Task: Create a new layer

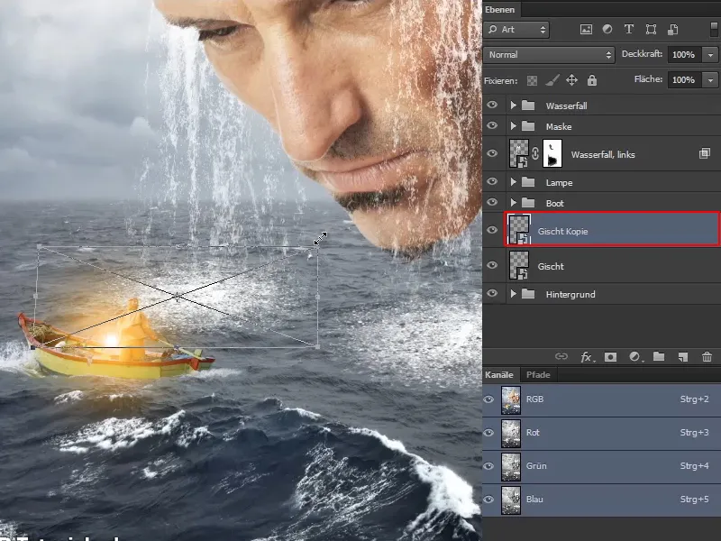Action: 683,356
